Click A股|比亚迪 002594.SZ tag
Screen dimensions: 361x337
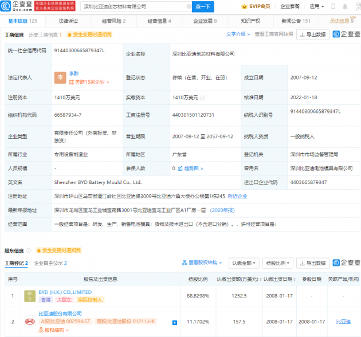[x=66, y=322]
